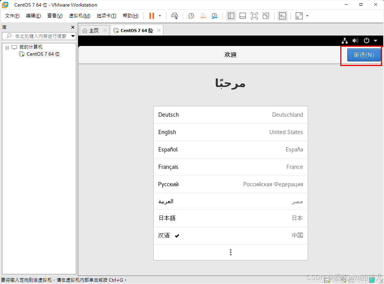This screenshot has width=384, height=284.
Task: Open the 编辑(E) menu
Action: 33,16
